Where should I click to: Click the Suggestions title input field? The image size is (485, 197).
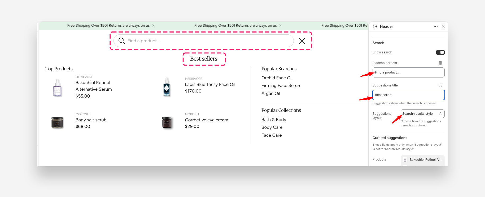click(x=408, y=95)
